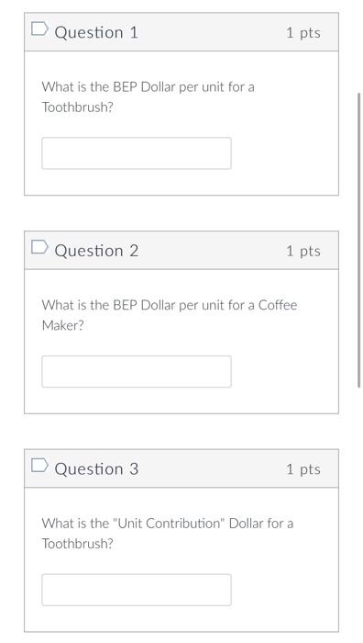Click the word Toothbrush? in Question 3
Screen dimensions: 363x643
[x=77, y=544]
